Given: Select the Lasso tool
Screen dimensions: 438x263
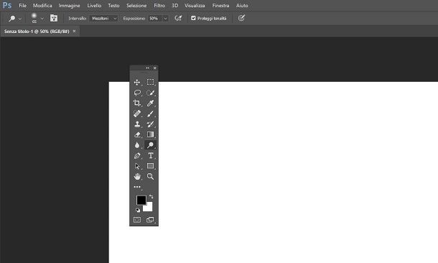Looking at the screenshot, I should pos(137,93).
